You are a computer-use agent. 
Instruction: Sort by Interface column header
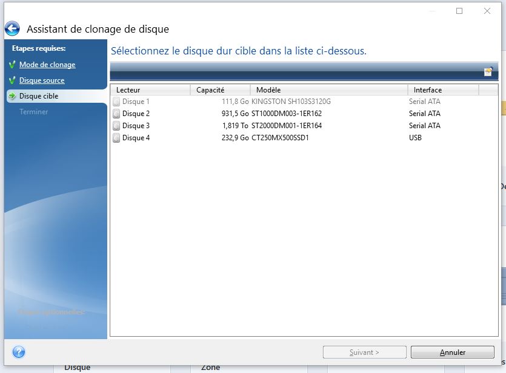coord(443,90)
